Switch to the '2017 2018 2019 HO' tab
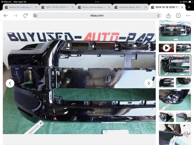 tap(57, 7)
